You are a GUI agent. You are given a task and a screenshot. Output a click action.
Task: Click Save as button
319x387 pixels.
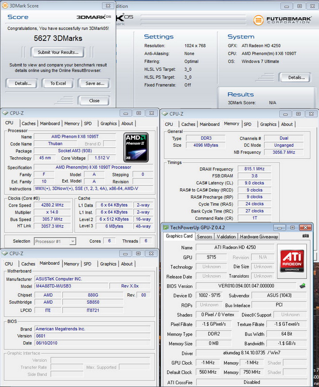tap(95, 84)
